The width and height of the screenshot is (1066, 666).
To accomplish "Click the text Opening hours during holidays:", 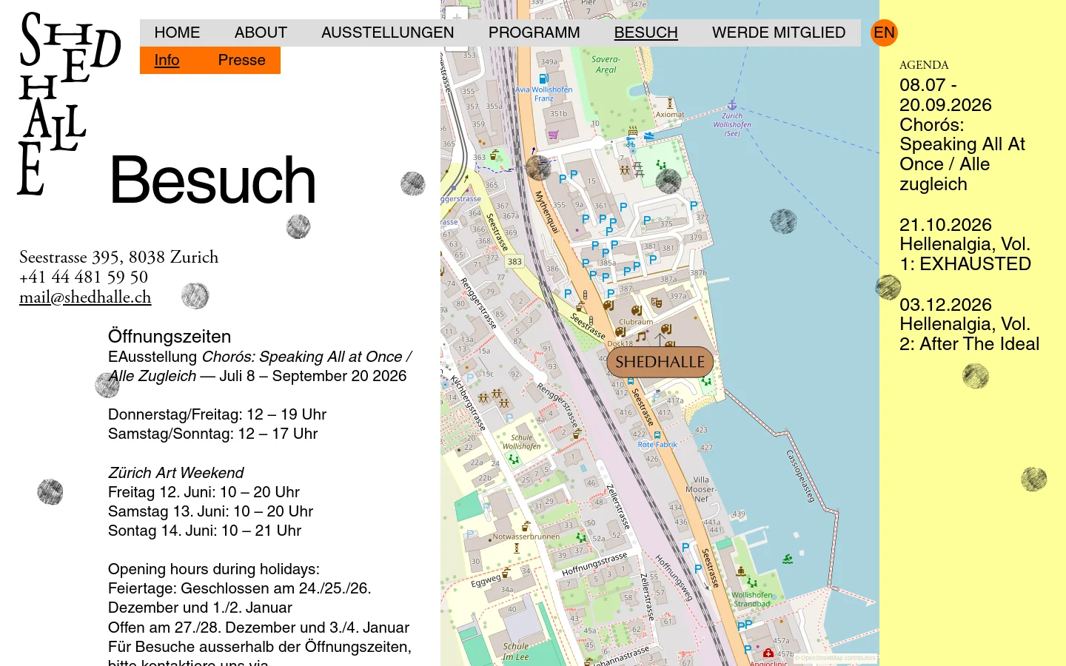I will click(x=214, y=569).
